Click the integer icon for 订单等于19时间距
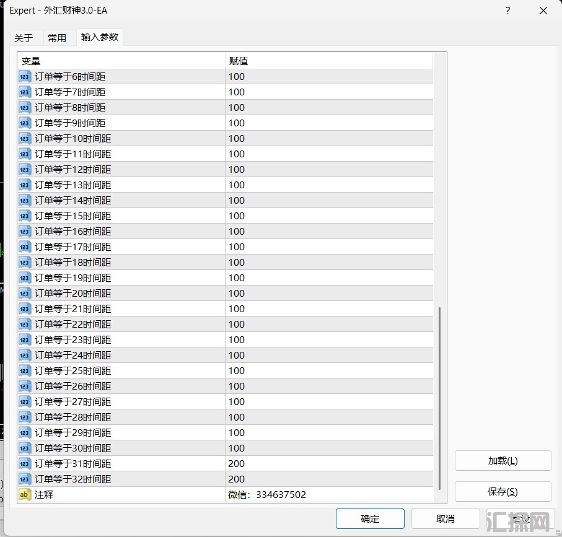The image size is (562, 537). click(25, 278)
